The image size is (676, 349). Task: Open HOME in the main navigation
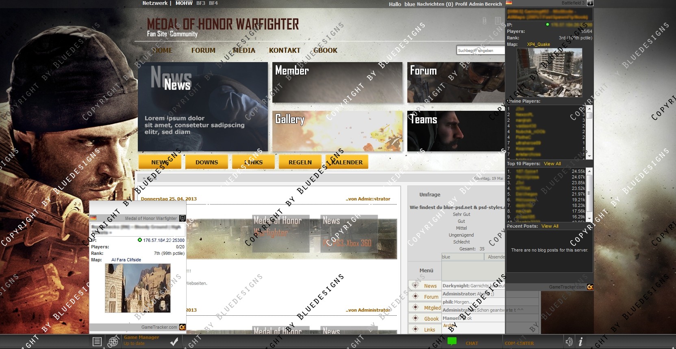[162, 50]
